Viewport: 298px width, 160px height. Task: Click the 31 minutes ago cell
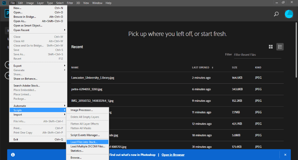click(202, 147)
